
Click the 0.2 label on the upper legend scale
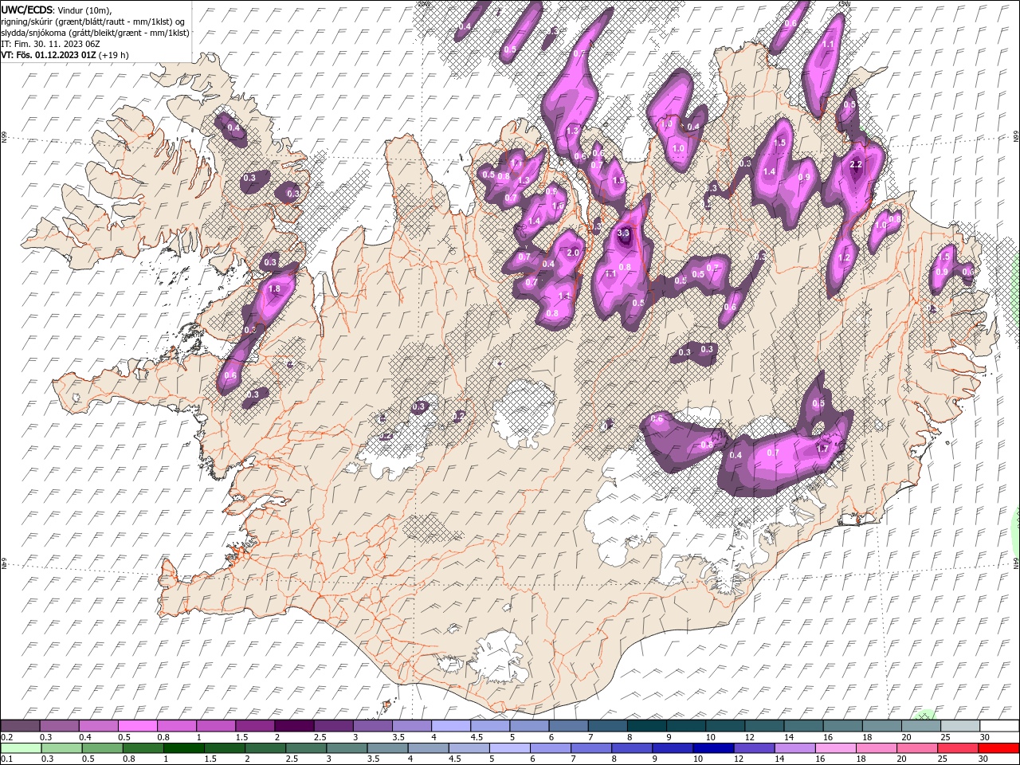(7, 738)
